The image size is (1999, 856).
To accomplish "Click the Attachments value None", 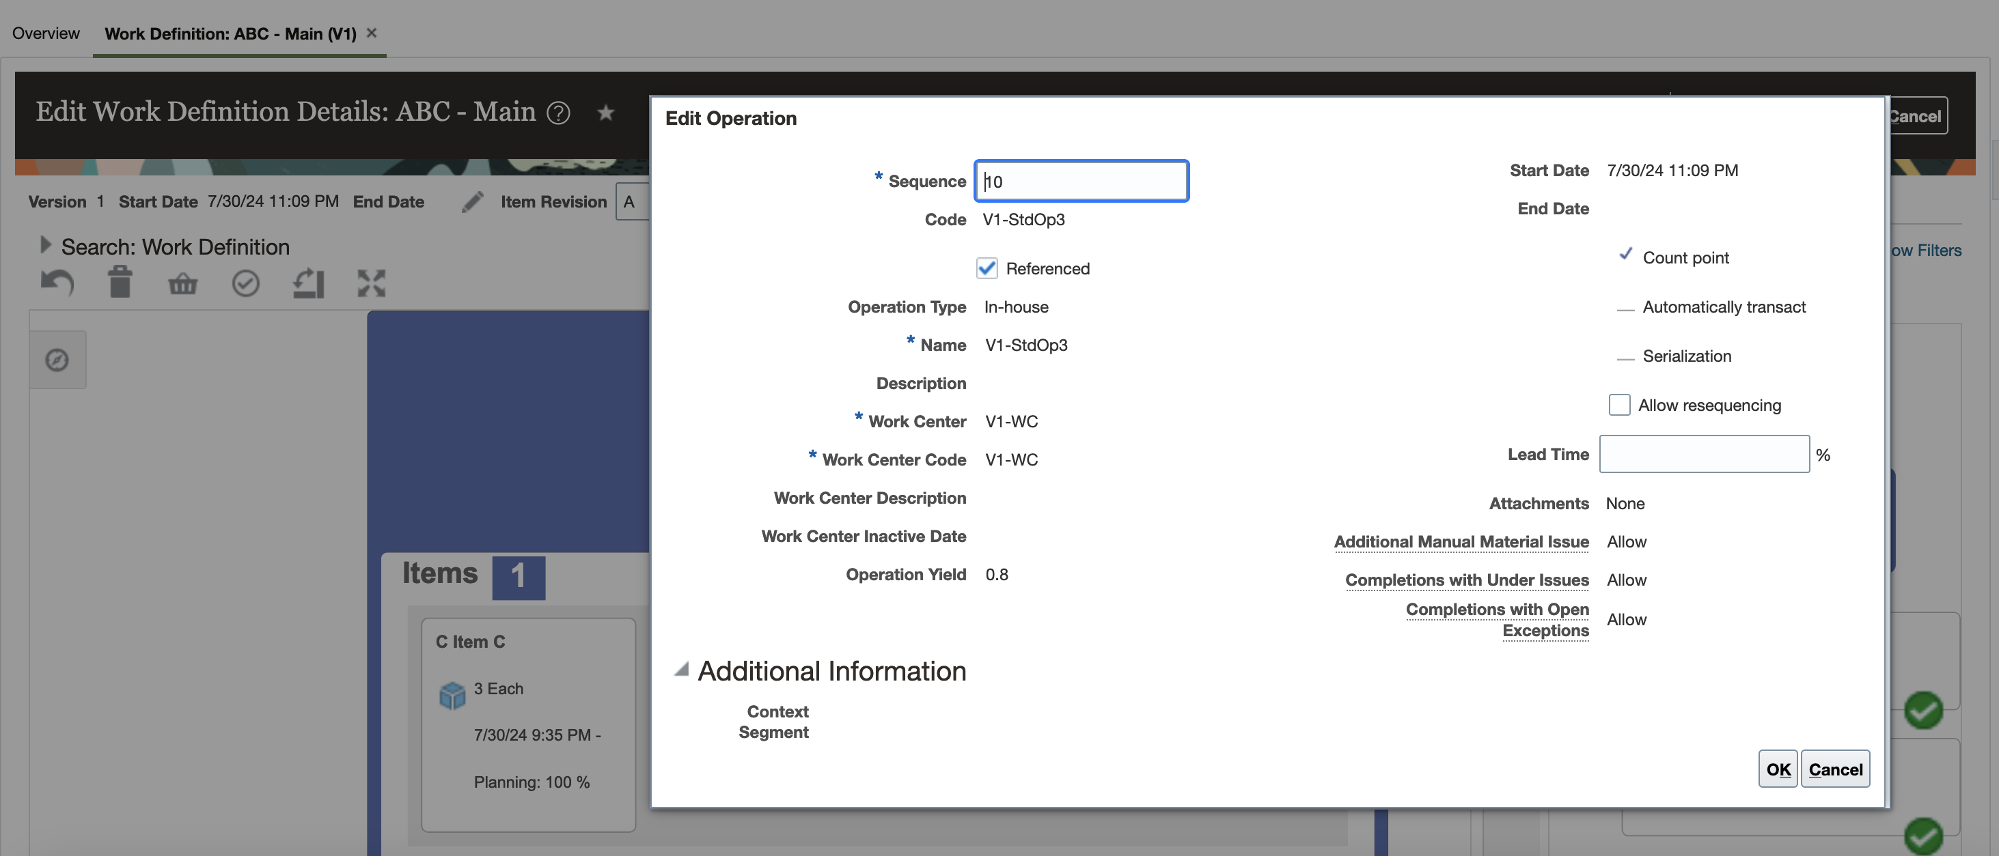I will (x=1625, y=503).
